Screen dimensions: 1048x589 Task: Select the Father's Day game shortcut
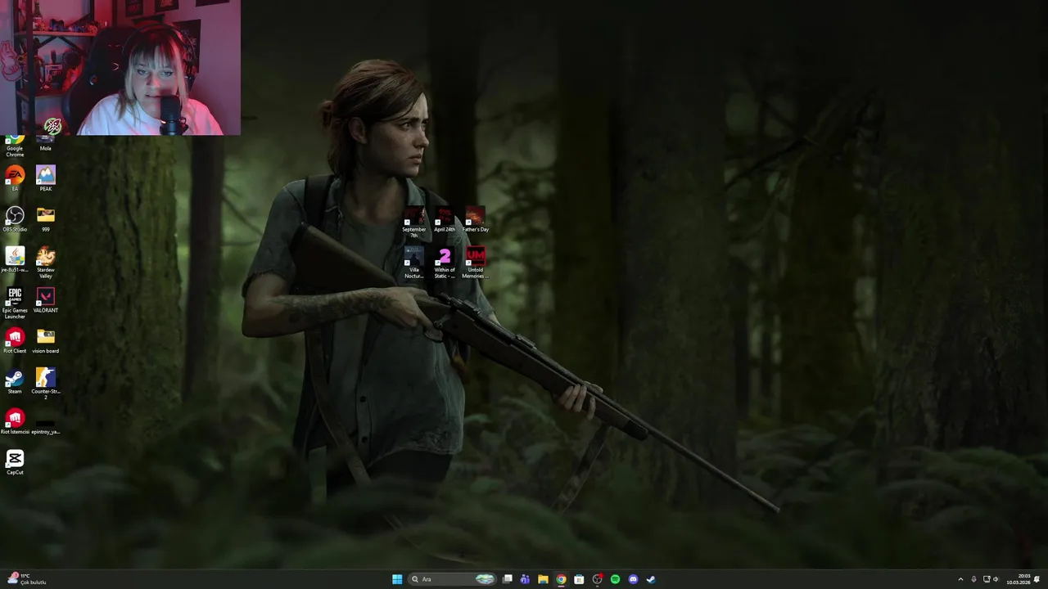click(475, 219)
